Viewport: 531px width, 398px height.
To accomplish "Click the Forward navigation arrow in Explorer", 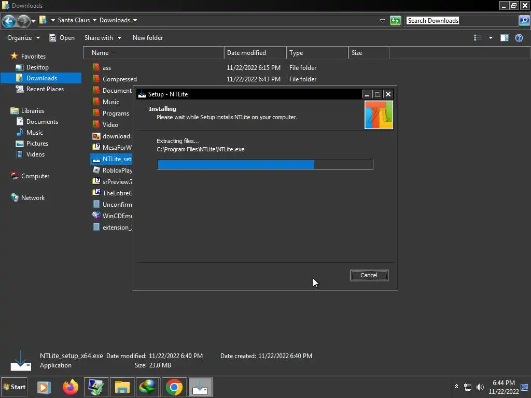I will (x=23, y=21).
